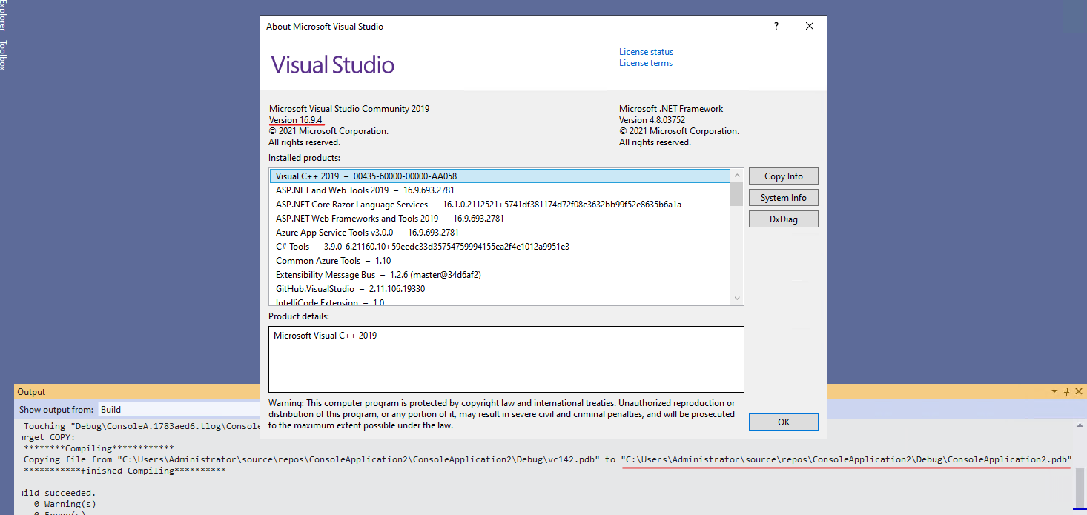
Task: Click Version 16.9.4 text
Action: click(x=296, y=120)
